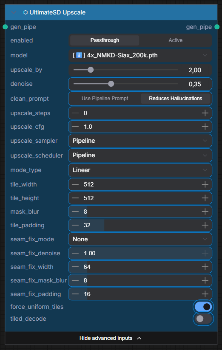Increase mask_blur with the plus icon
The height and width of the screenshot is (350, 222).
(x=205, y=212)
